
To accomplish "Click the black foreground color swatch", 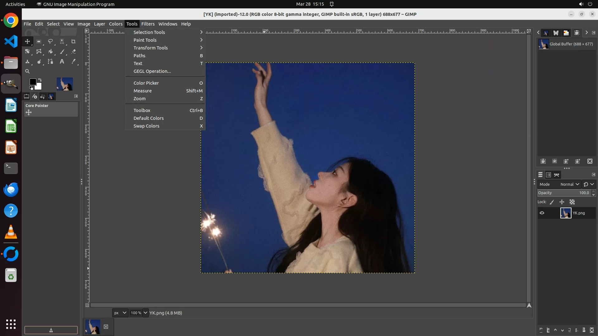I will pos(33,82).
